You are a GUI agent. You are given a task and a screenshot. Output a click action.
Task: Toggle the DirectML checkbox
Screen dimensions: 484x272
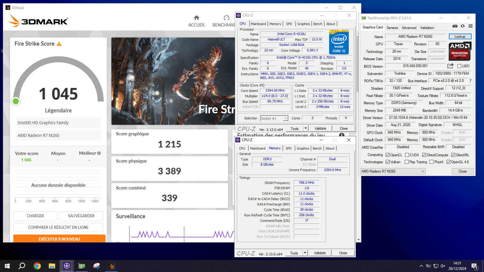point(453,155)
